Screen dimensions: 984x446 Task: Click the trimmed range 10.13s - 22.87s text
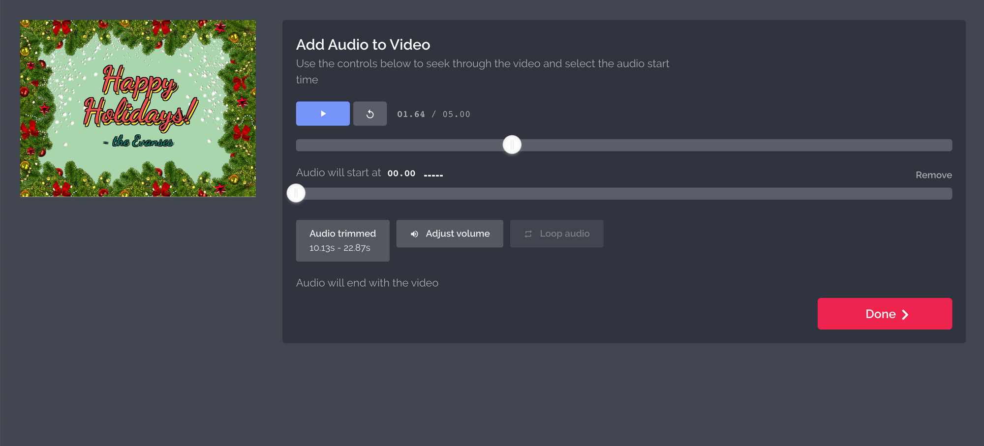(339, 248)
